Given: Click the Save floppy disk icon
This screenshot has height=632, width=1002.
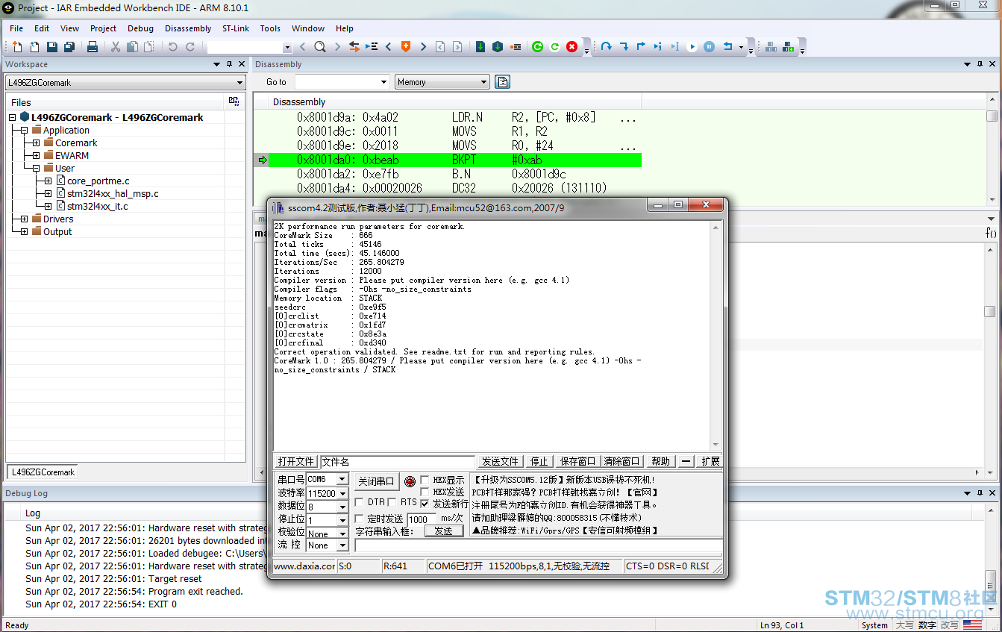Looking at the screenshot, I should click(x=52, y=47).
